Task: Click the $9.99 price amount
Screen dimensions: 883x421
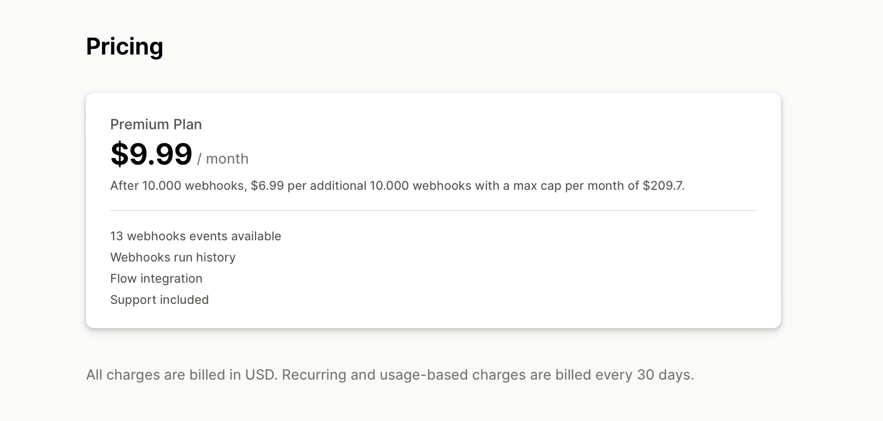Action: click(151, 154)
